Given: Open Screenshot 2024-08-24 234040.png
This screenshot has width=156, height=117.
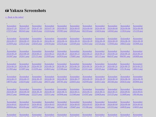Looking at the screenshot, I should 112,66.
